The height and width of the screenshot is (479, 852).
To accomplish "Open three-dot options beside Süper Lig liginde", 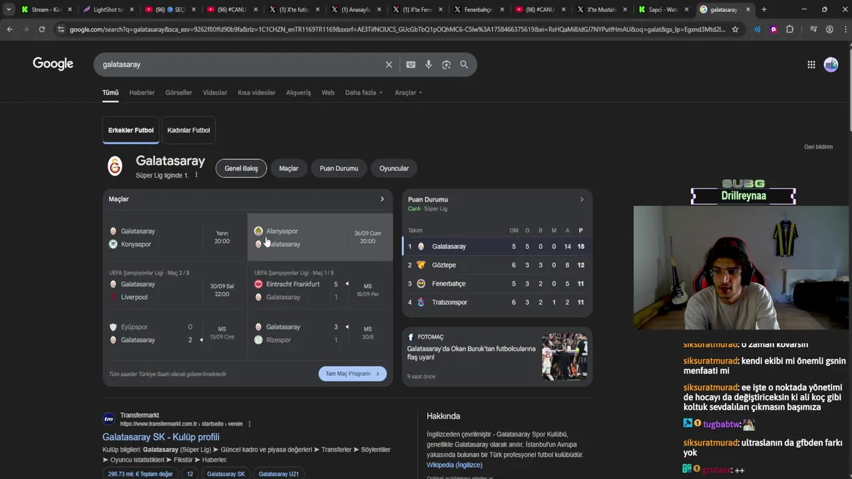I will pyautogui.click(x=196, y=175).
